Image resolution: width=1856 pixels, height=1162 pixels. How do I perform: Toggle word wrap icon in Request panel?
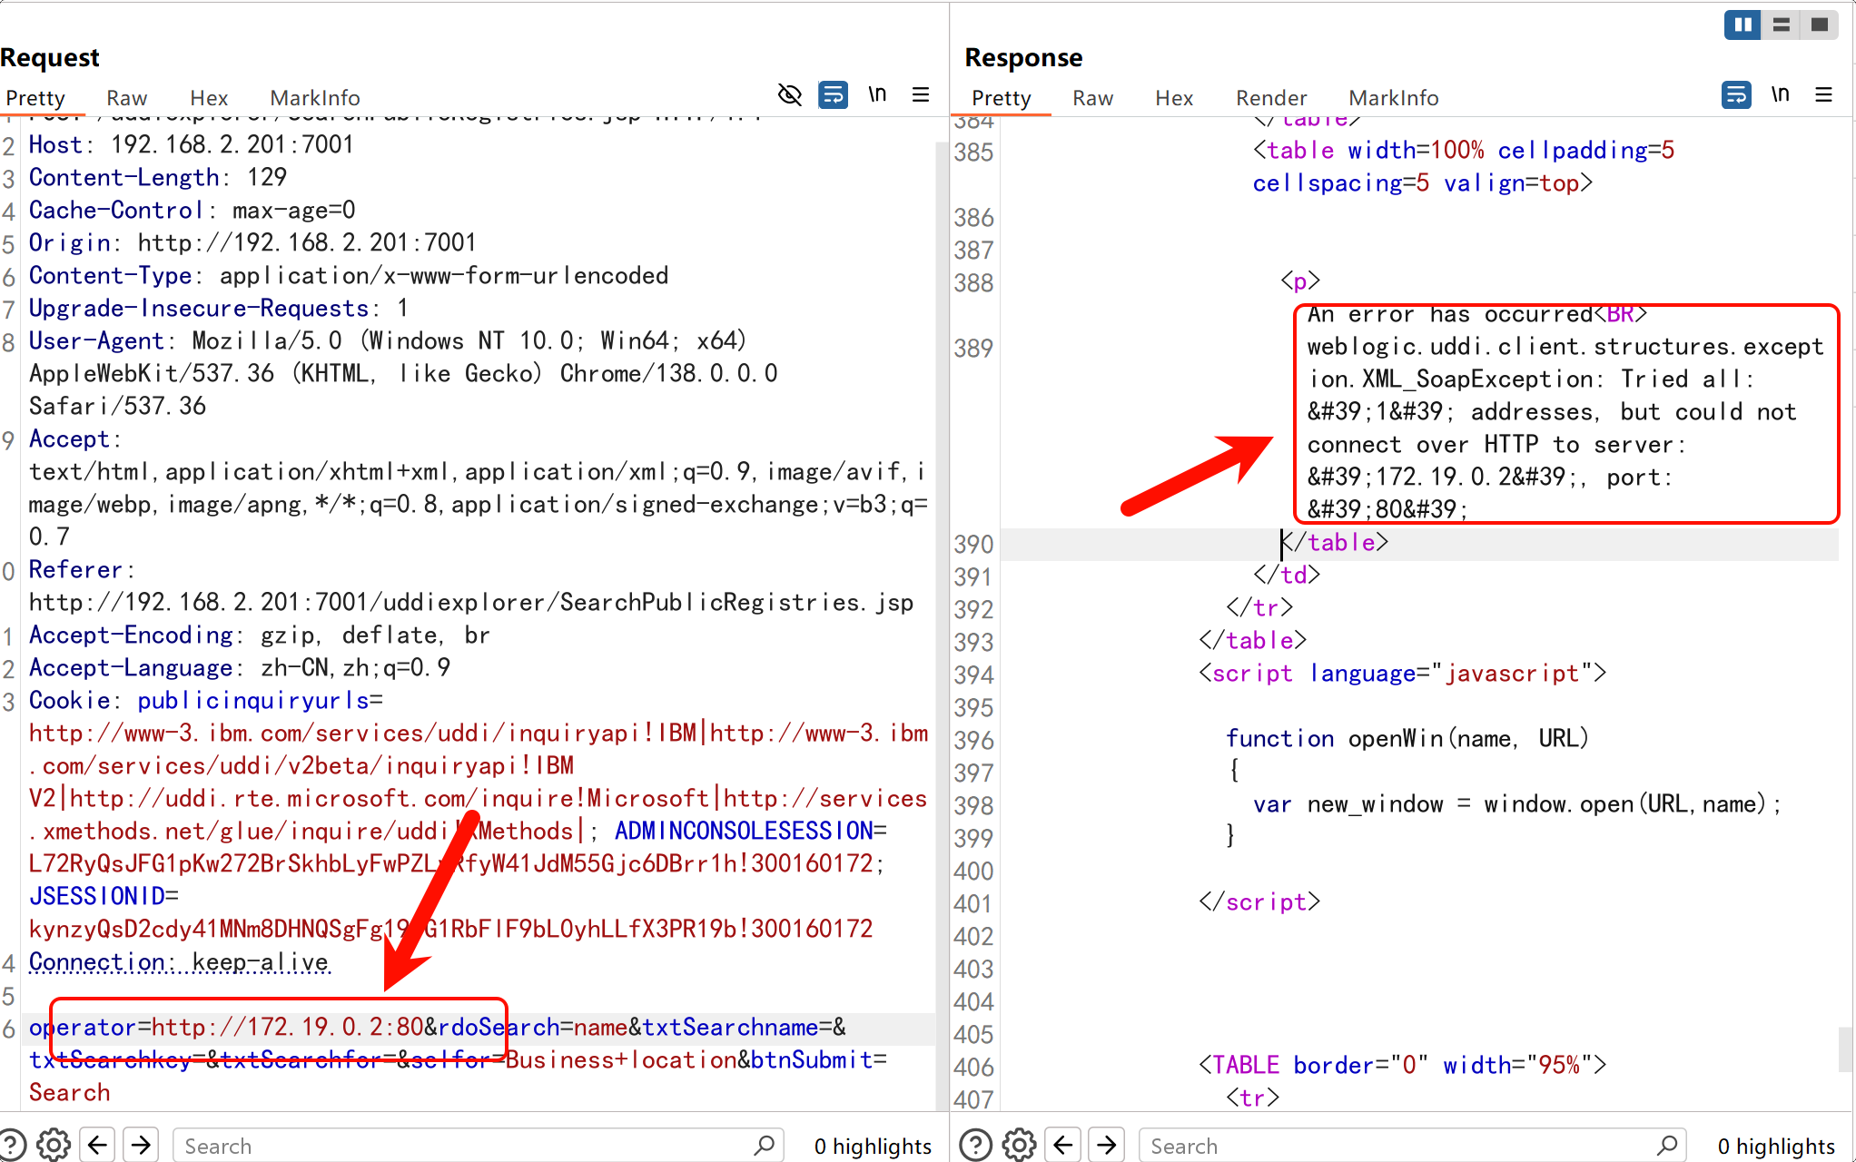tap(833, 95)
